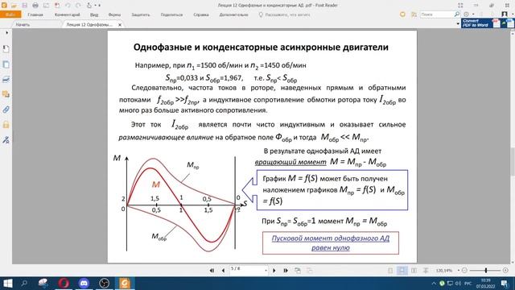This screenshot has height=290, width=515.
Task: Open the user account profile icon
Action: tap(505, 14)
